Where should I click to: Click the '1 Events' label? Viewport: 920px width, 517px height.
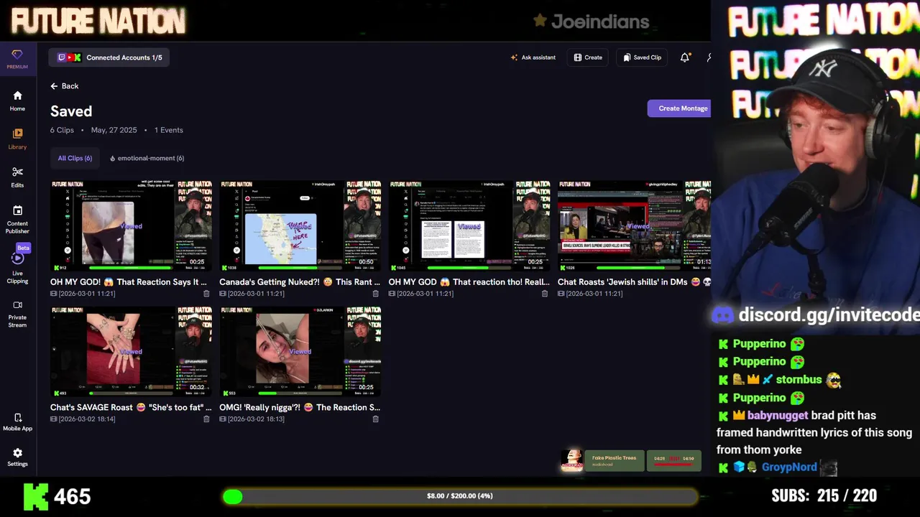coord(168,130)
